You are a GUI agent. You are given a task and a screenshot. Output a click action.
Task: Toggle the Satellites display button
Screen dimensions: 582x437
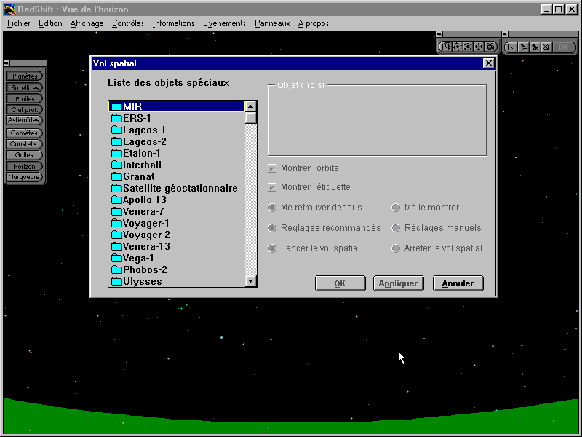25,87
